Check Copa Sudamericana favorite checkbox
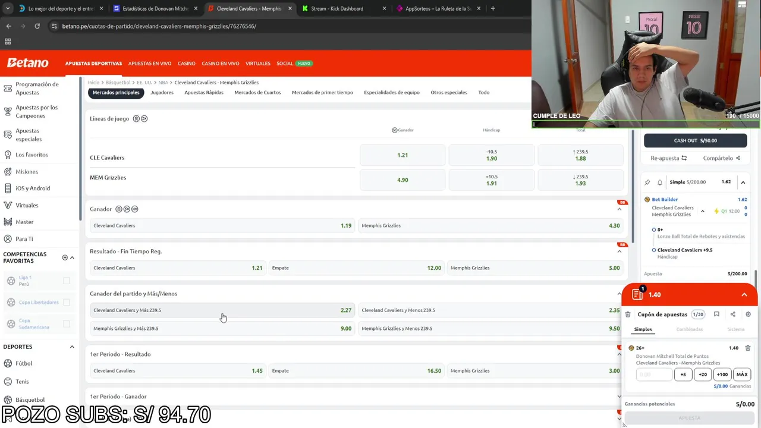This screenshot has width=761, height=428. [x=67, y=324]
